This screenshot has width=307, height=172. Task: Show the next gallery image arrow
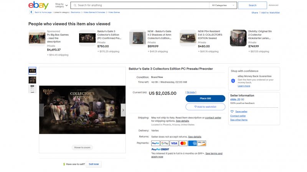pyautogui.click(x=123, y=110)
